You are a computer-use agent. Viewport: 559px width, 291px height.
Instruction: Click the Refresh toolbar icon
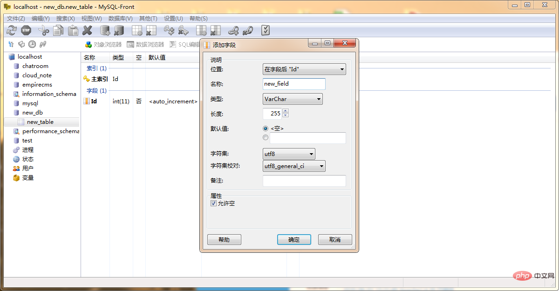pos(11,31)
